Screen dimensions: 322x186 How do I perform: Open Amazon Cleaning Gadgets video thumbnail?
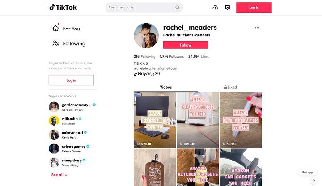pos(198,120)
